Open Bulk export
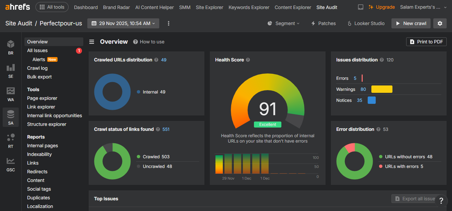Screen dimensions: 452x211 pos(39,77)
